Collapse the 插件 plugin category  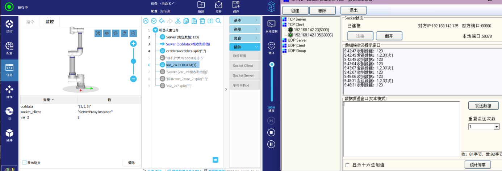245,47
